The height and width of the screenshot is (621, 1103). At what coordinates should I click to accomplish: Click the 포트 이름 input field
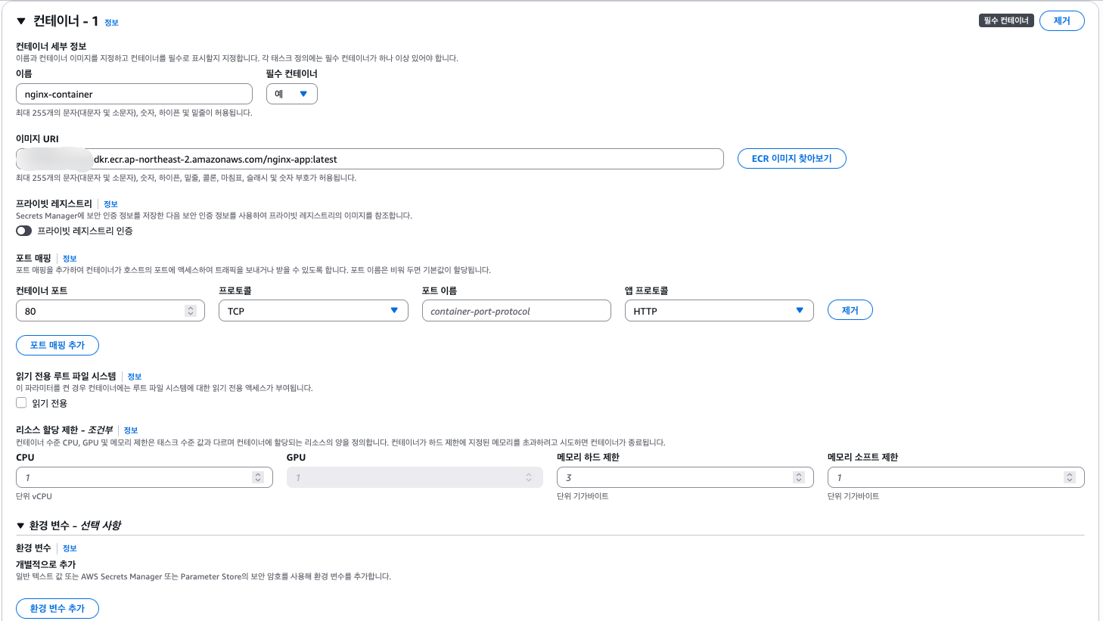click(516, 311)
